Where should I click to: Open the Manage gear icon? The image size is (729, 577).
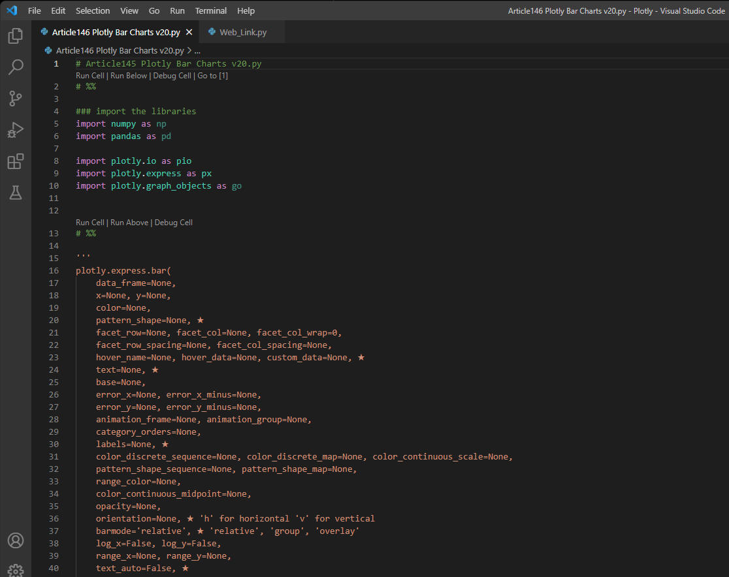pos(15,570)
